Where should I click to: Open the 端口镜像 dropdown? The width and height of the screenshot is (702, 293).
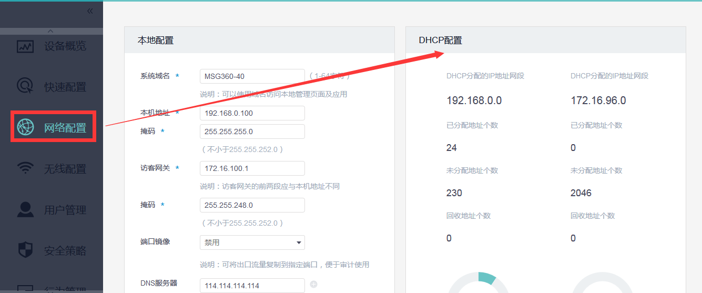click(252, 243)
